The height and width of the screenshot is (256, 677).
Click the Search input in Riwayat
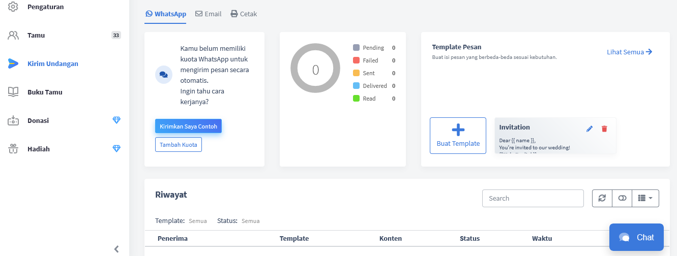pyautogui.click(x=533, y=198)
